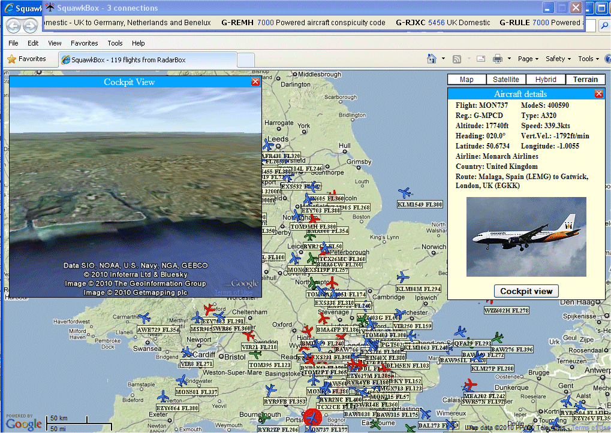The image size is (611, 433).
Task: Click the AWE729 FL354 aircraft icon
Action: [145, 318]
